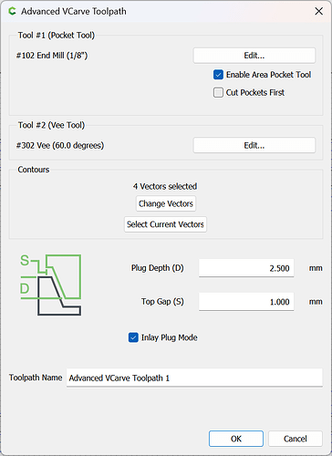Viewport: 332px width, 456px height.
Task: Click the 'Contours' group heading
Action: [x=34, y=170]
